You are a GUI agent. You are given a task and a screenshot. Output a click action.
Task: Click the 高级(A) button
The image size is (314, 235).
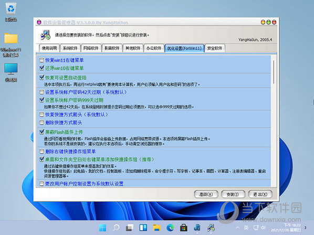pos(206,194)
